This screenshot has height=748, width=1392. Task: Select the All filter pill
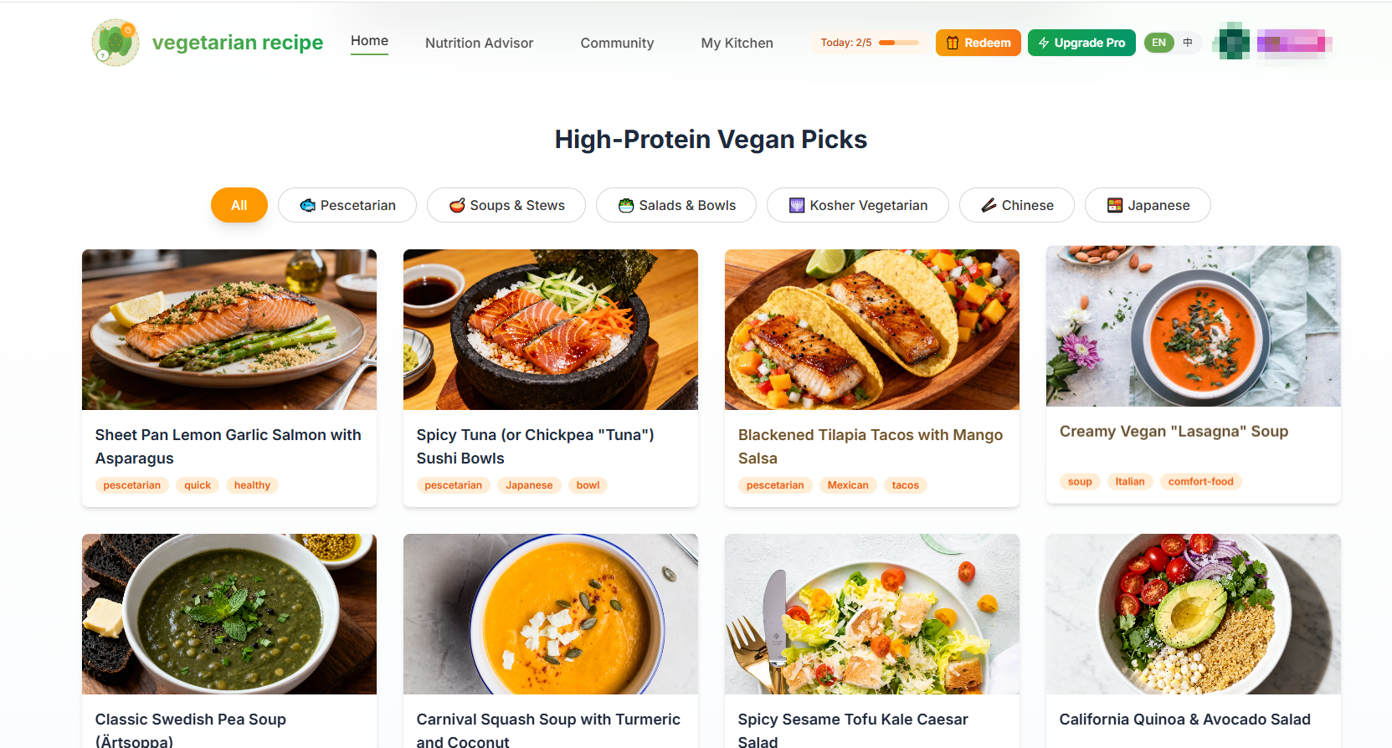[x=239, y=205]
